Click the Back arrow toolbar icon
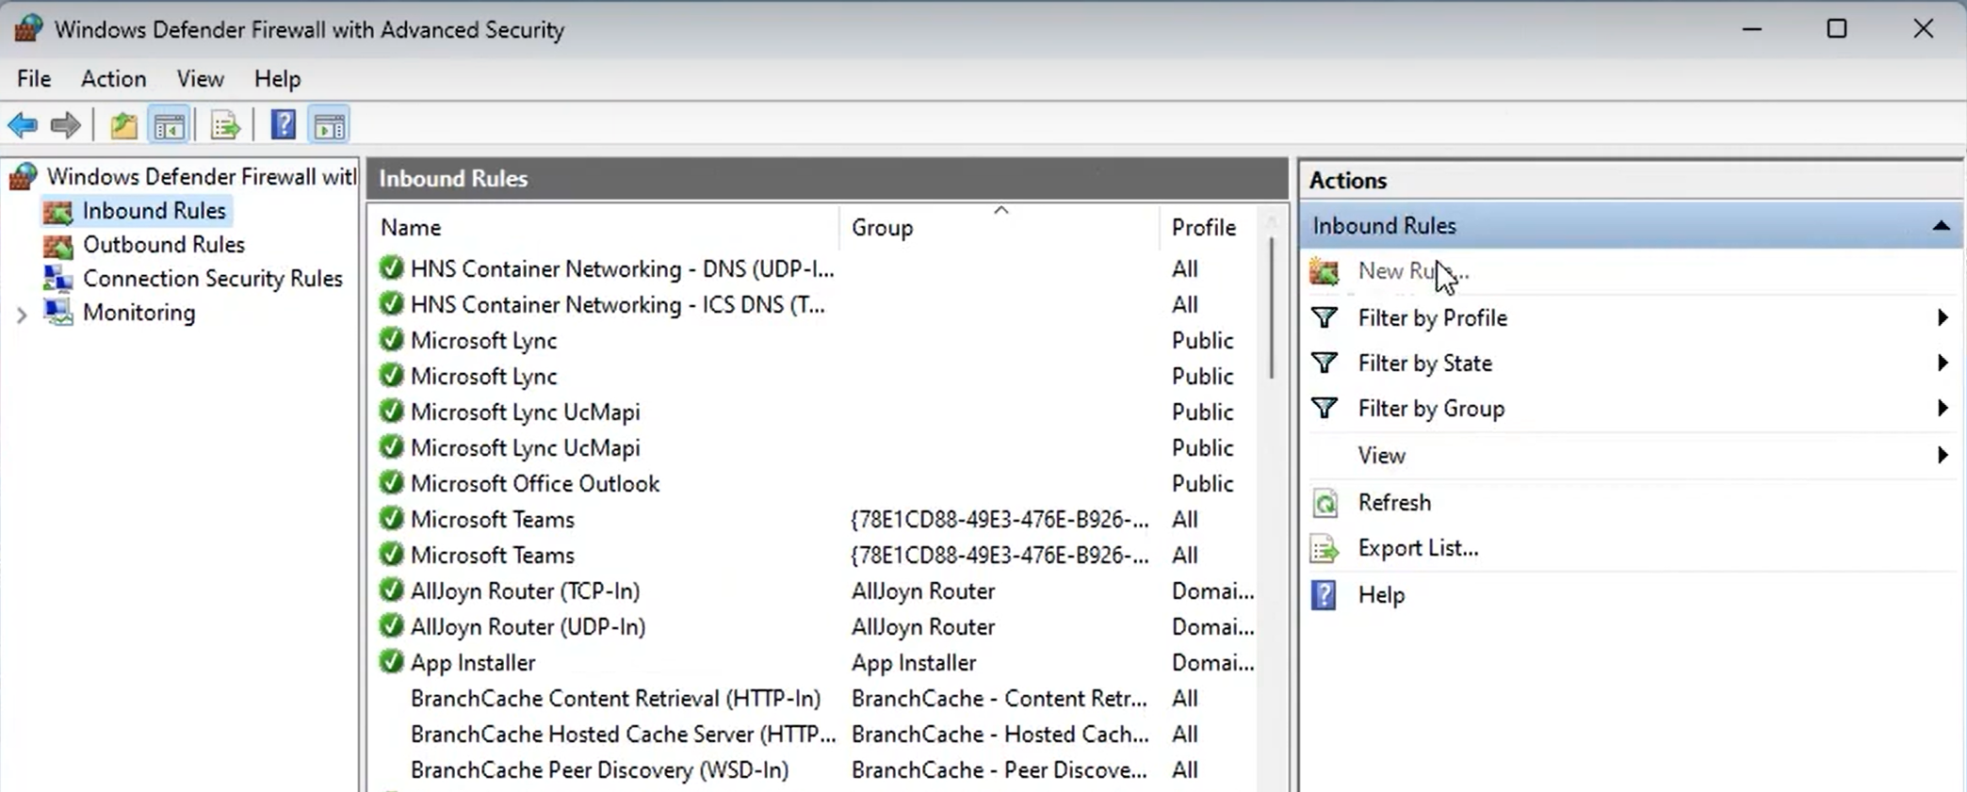Screen dimensions: 1967x792 point(23,125)
